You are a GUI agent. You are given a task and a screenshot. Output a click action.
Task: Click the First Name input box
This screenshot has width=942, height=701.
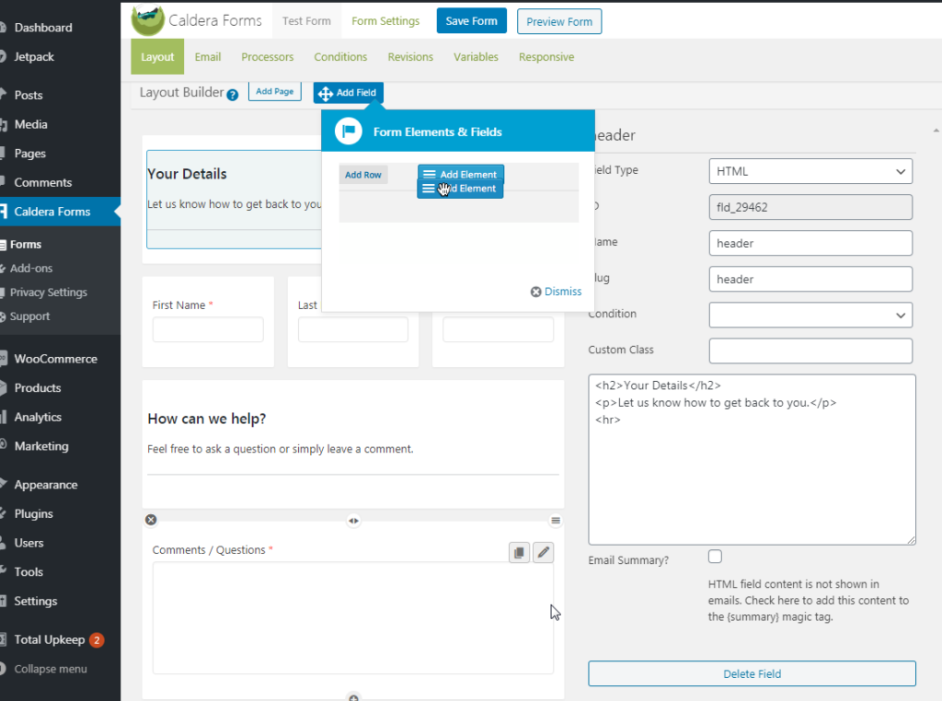(x=208, y=329)
